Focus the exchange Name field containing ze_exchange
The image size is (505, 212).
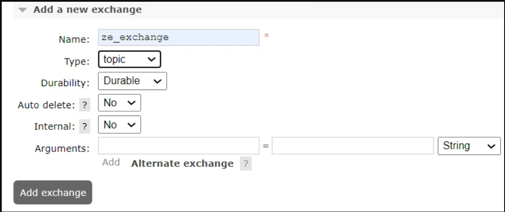[x=179, y=38]
